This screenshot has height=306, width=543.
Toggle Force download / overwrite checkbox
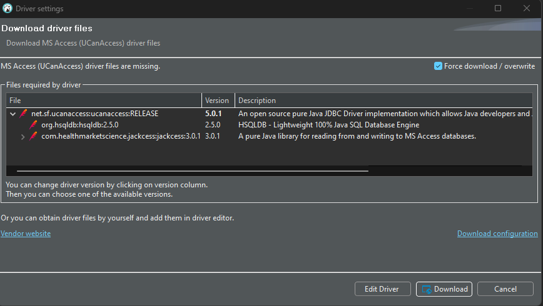click(x=438, y=66)
